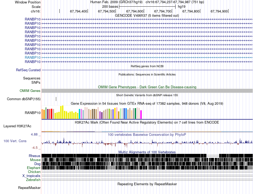Click the 67,794,600 ruler position

point(135,11)
